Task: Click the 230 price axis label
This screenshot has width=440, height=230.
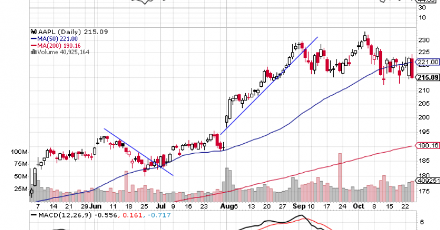Action: click(423, 40)
